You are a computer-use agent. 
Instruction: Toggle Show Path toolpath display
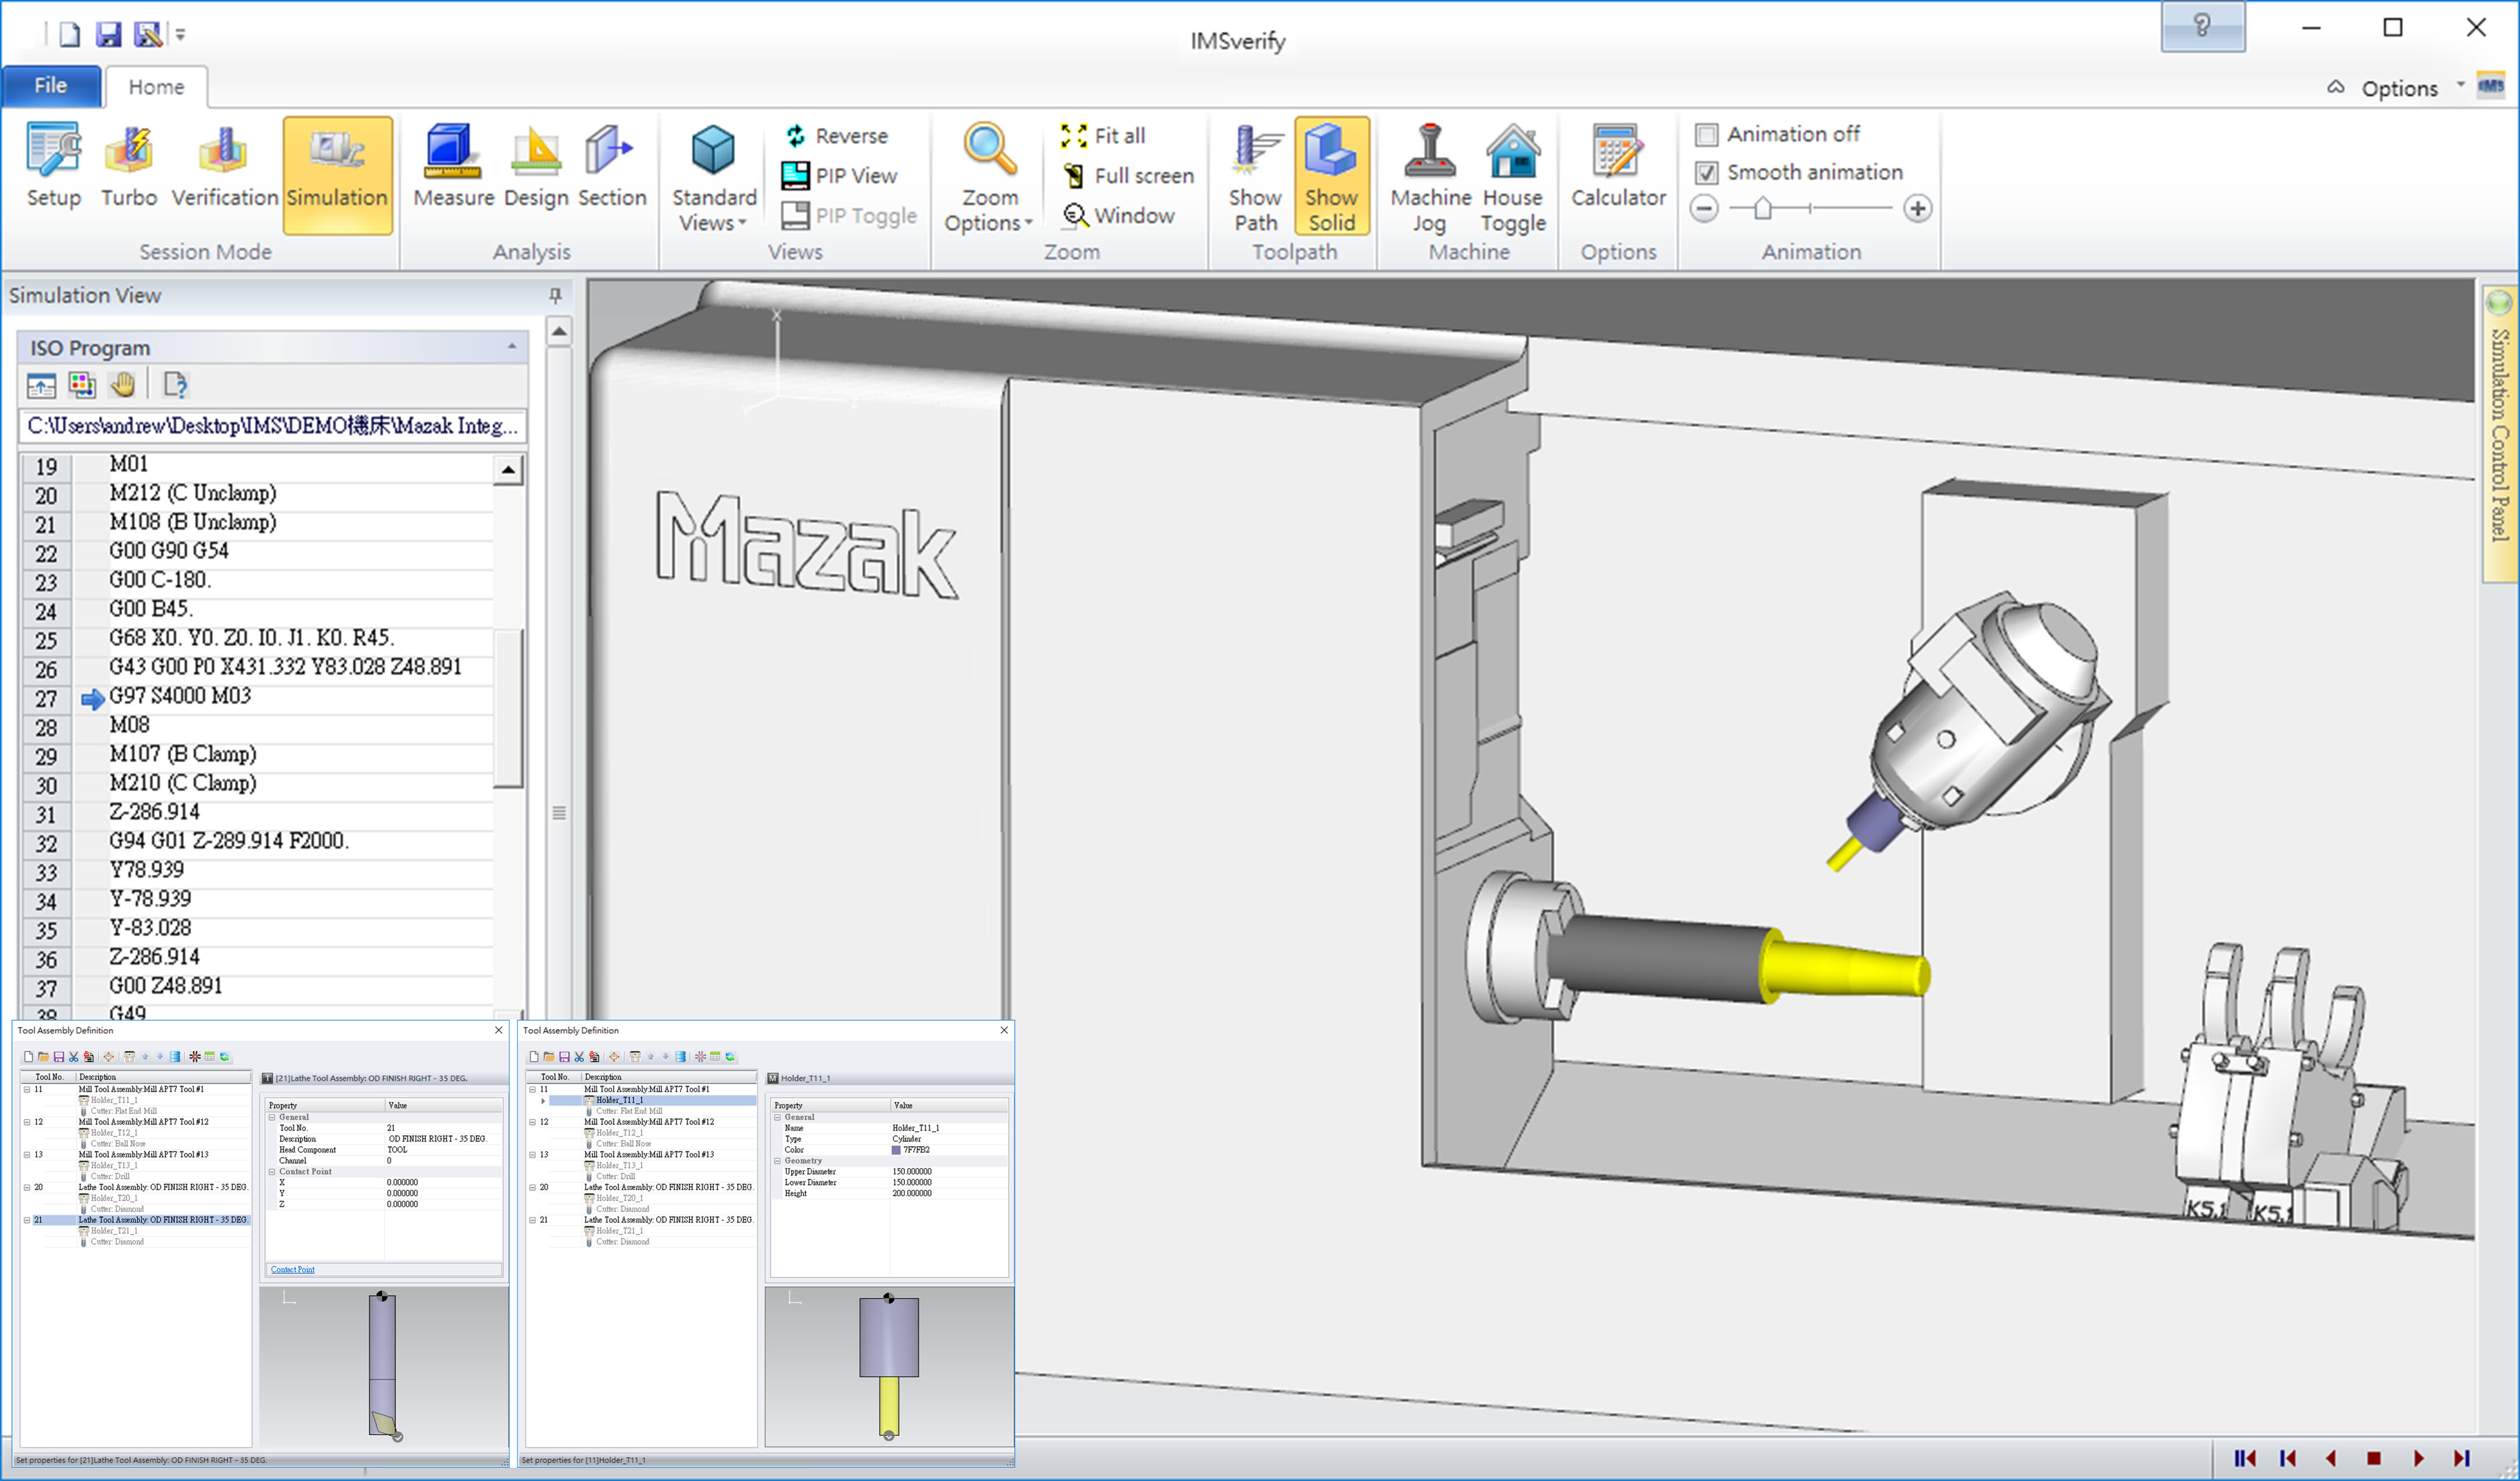[x=1255, y=178]
